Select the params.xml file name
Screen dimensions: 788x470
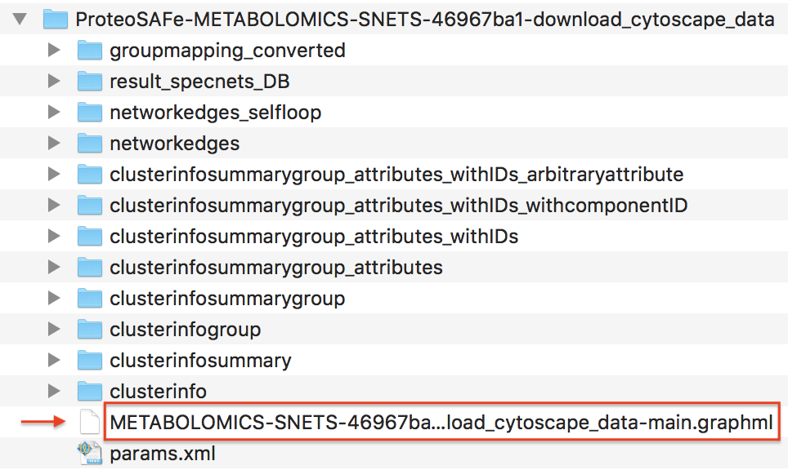163,453
